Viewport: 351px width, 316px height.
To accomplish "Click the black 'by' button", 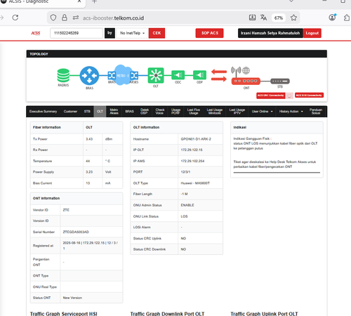I will coord(110,33).
